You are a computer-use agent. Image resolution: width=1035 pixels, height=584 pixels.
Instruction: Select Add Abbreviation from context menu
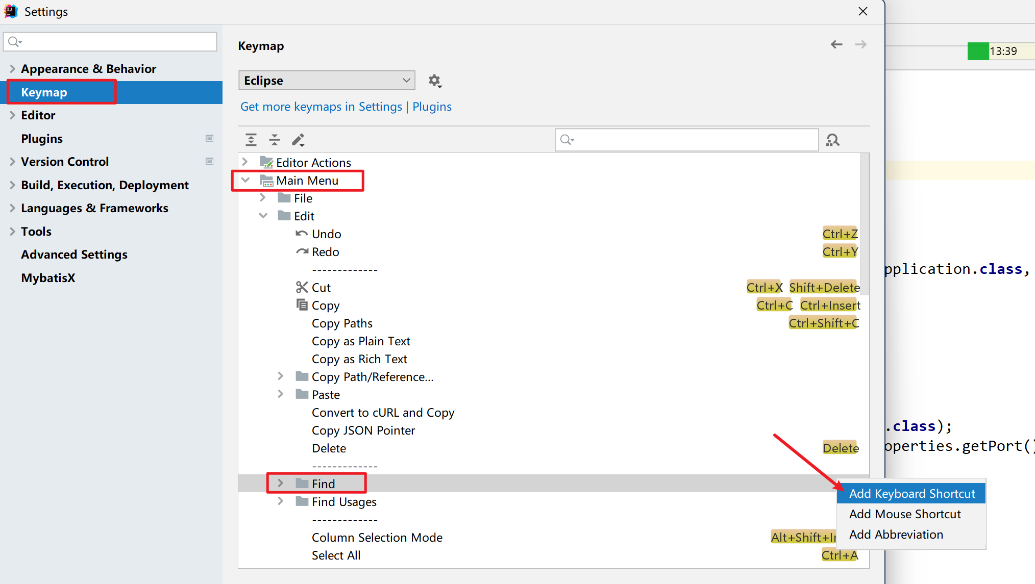click(896, 535)
